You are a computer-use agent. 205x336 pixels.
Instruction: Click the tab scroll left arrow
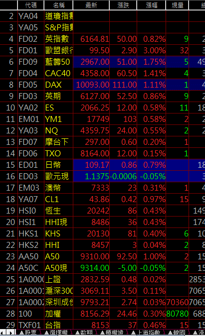tap(3, 333)
